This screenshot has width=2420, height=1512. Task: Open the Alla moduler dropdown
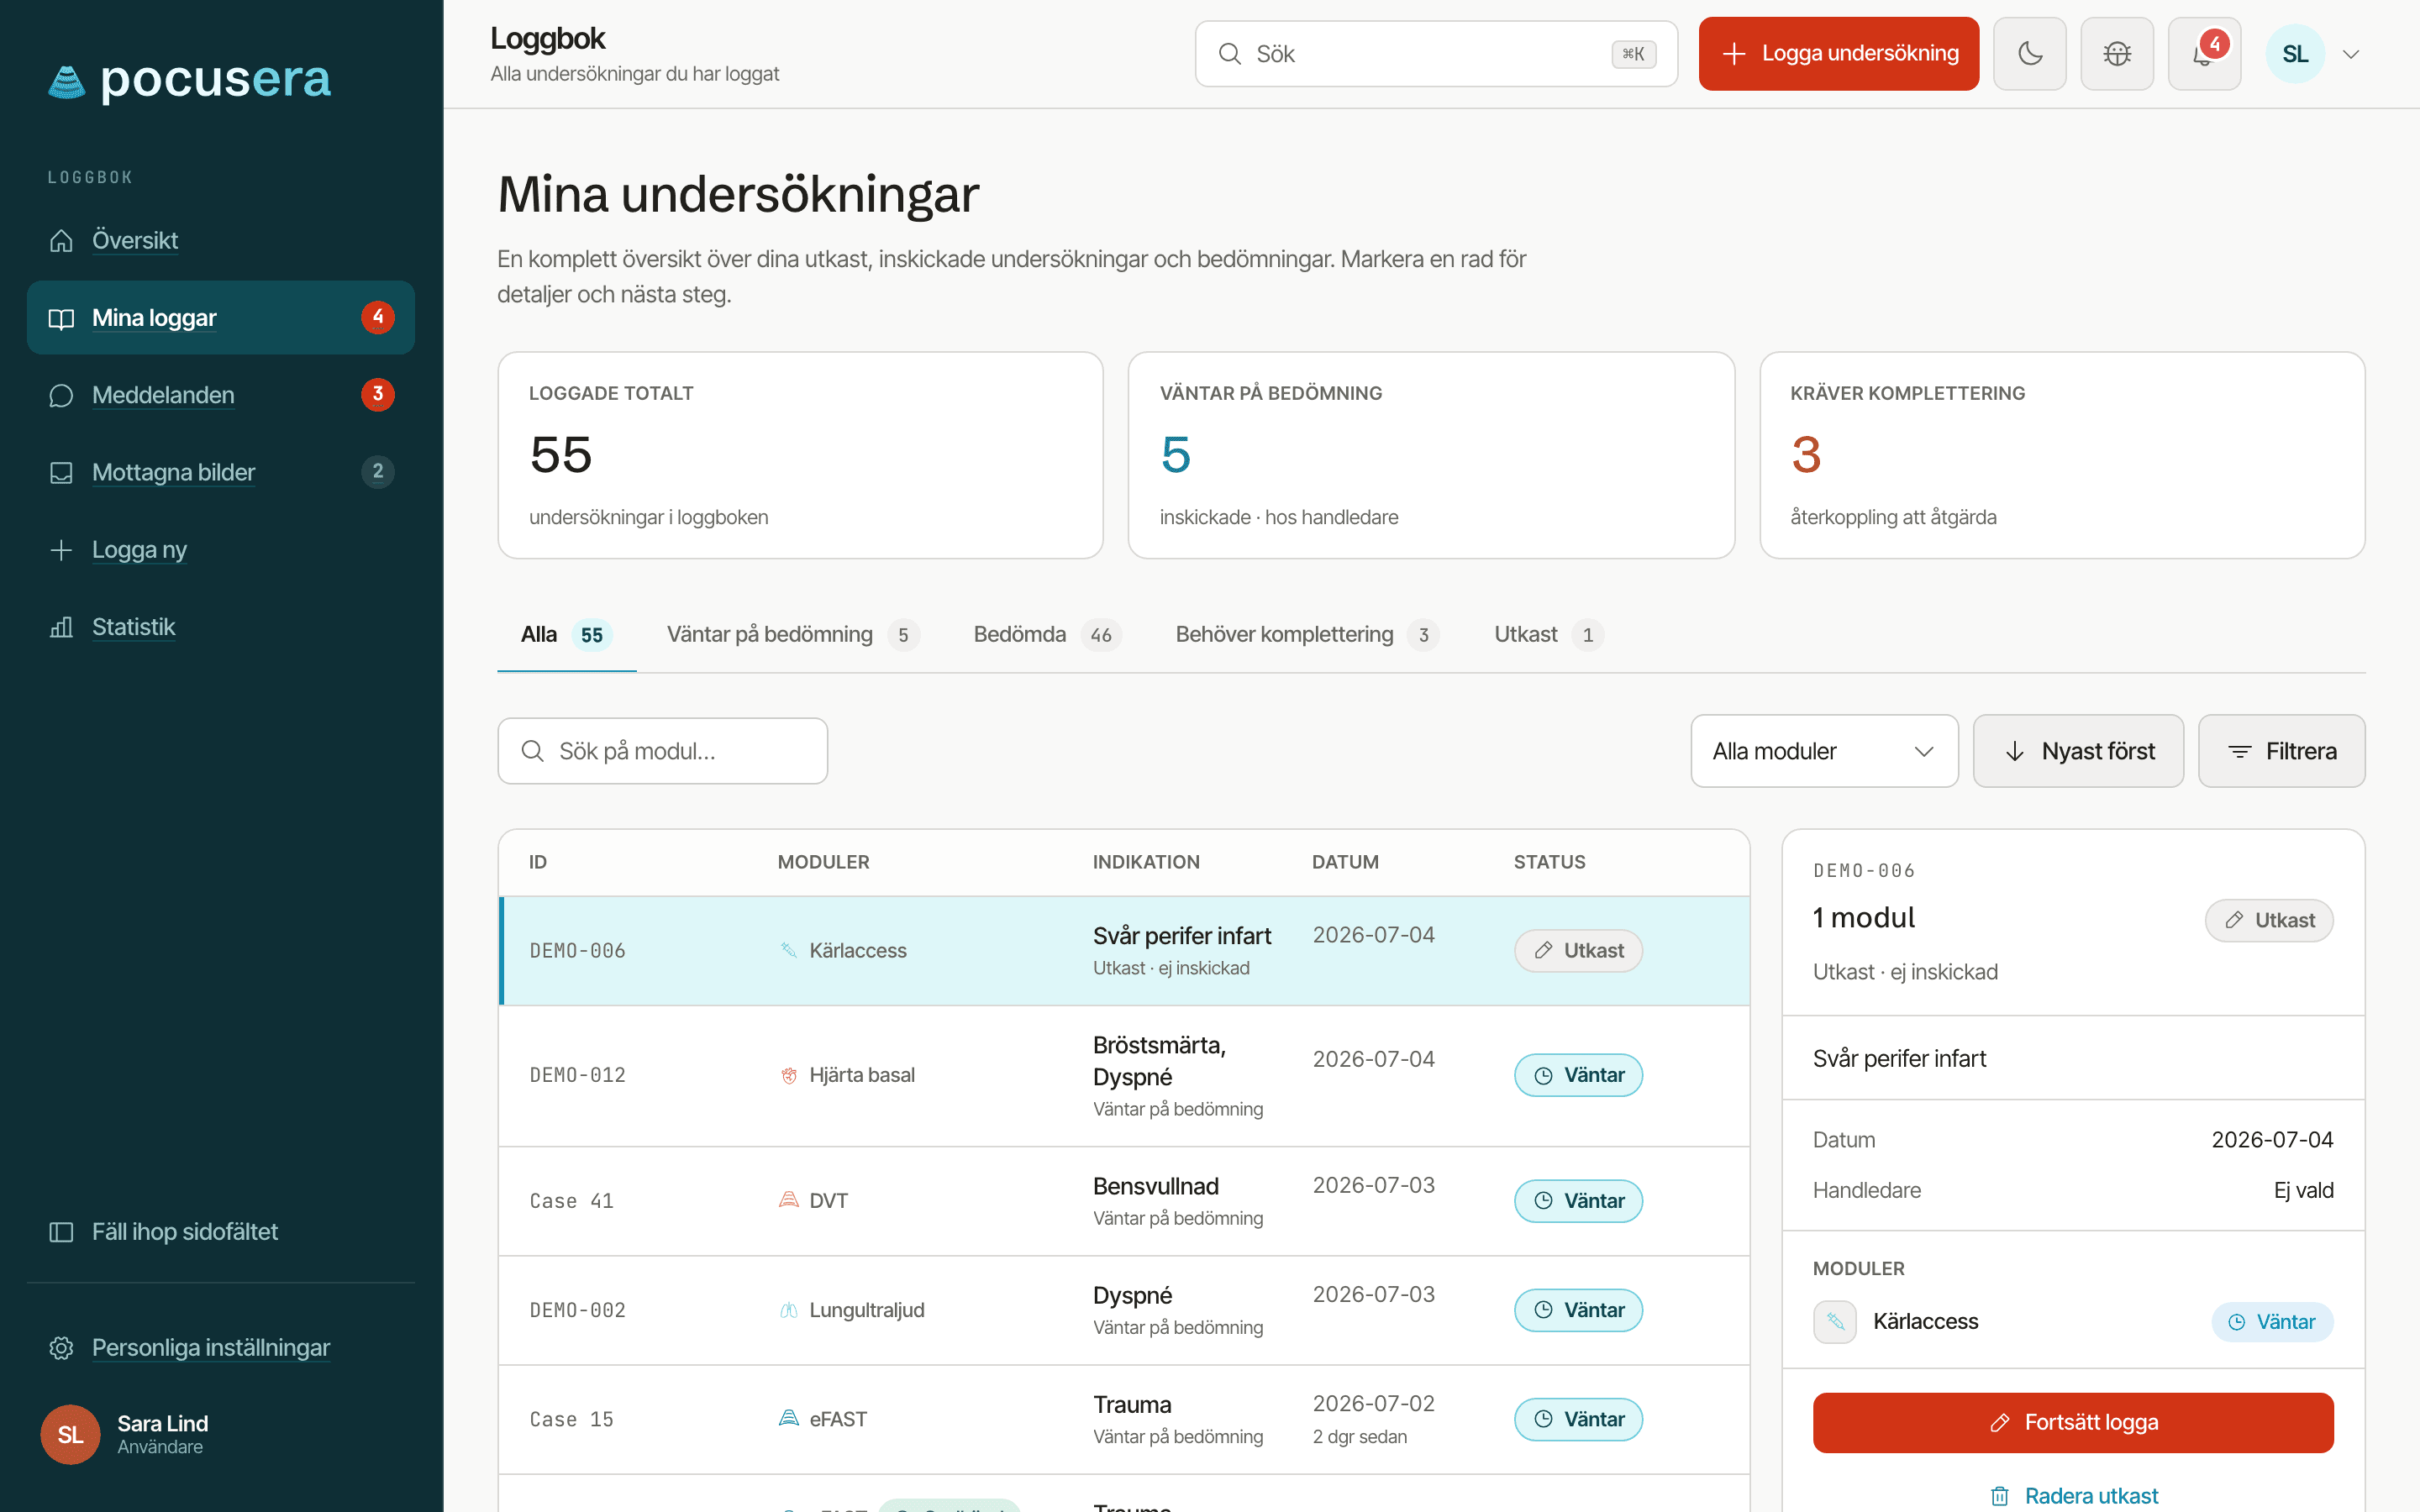[1824, 751]
